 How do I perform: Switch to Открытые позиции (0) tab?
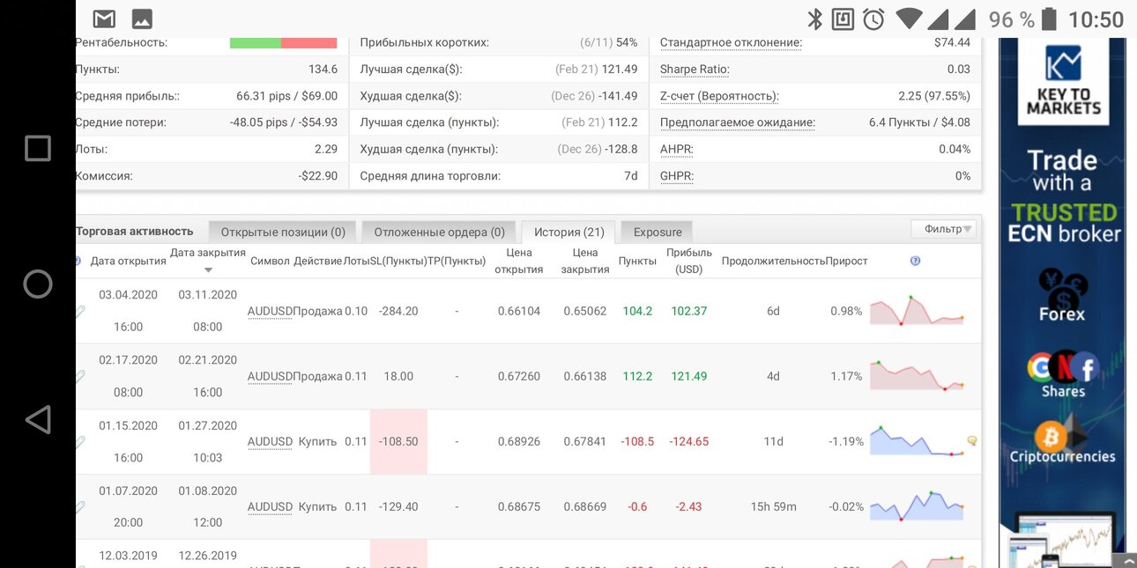point(283,232)
